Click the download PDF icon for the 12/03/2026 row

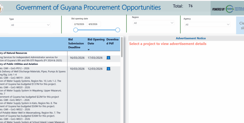click(x=108, y=69)
